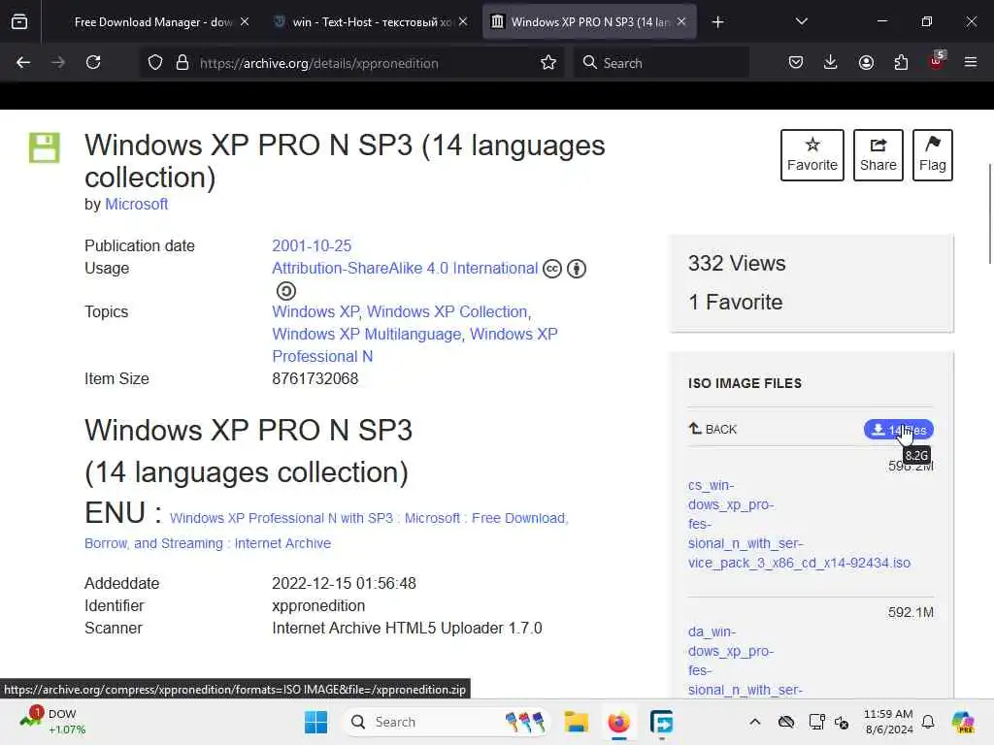Go back to previous page
Viewport: 994px width, 745px height.
pyautogui.click(x=23, y=63)
